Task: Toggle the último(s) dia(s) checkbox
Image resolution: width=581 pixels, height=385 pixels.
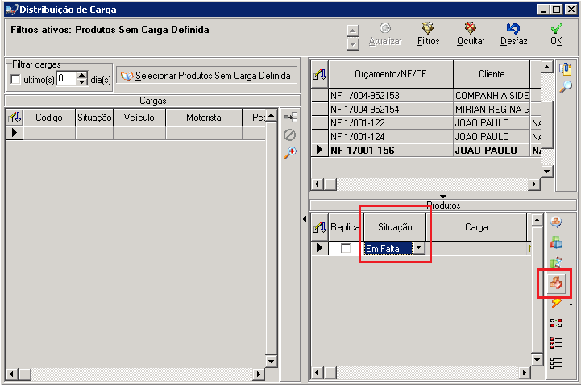Action: tap(15, 79)
